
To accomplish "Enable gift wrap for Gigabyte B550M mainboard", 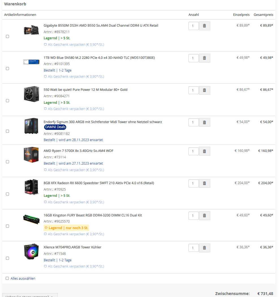I will pos(45,44).
